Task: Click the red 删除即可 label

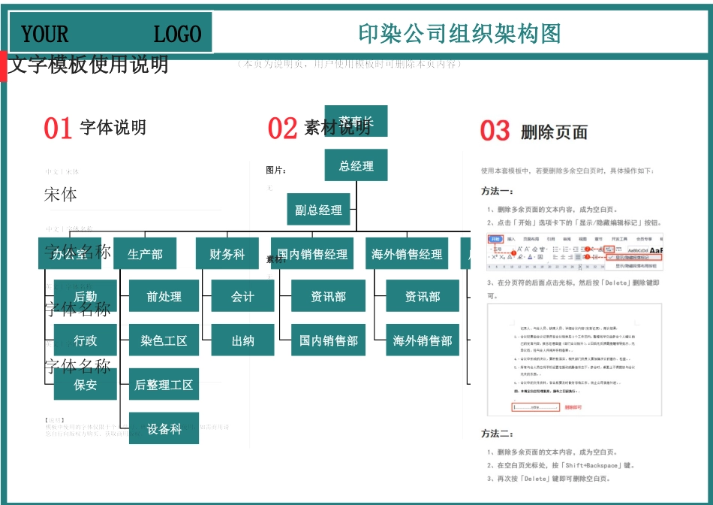Action: pyautogui.click(x=573, y=407)
